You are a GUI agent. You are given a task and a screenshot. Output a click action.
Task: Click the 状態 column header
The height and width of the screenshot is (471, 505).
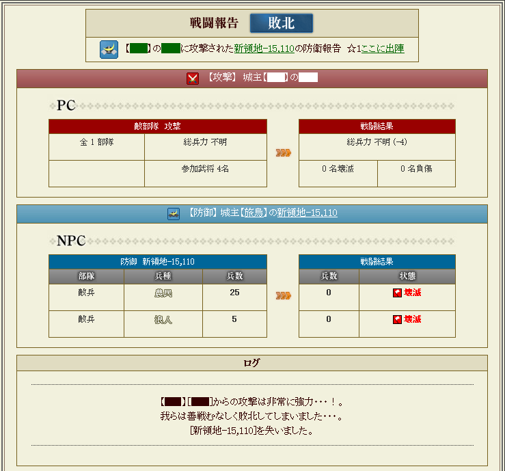(407, 276)
